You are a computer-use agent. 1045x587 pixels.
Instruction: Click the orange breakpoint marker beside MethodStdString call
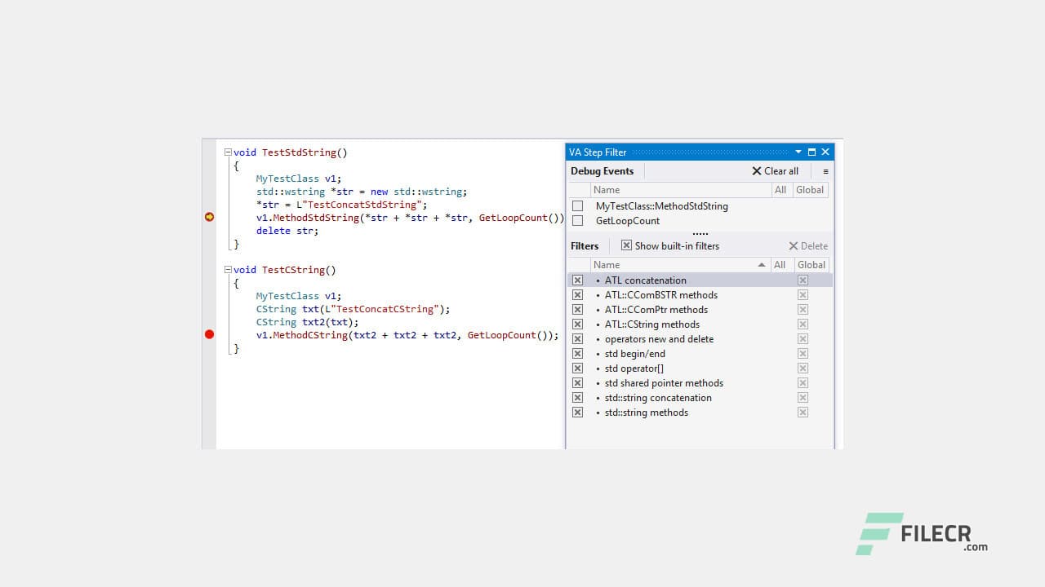[210, 217]
